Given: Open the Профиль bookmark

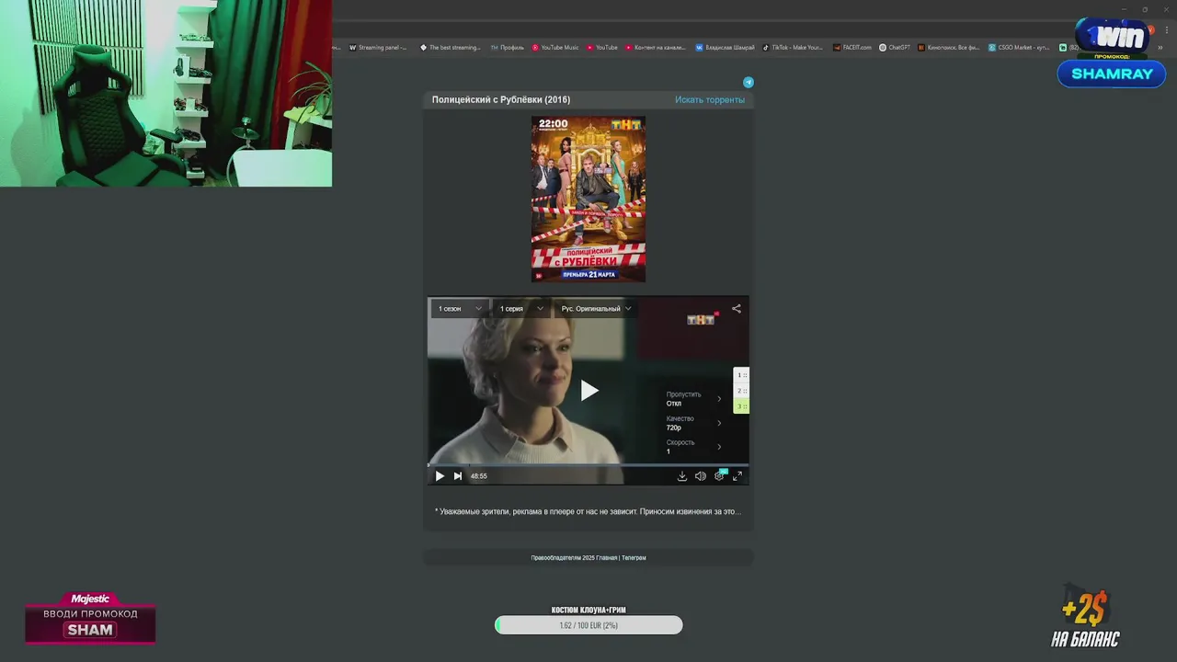Looking at the screenshot, I should click(507, 47).
